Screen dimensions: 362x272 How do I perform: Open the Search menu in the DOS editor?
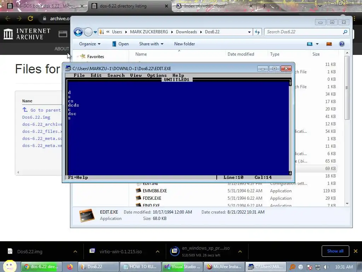[x=116, y=75]
